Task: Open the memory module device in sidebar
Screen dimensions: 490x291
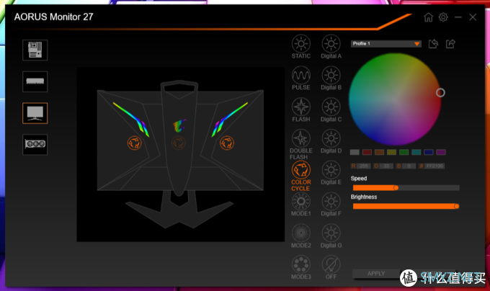Action: coord(35,81)
